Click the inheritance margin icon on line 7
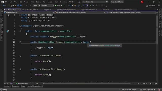Screen dimensions: 162x91 tap(8, 31)
